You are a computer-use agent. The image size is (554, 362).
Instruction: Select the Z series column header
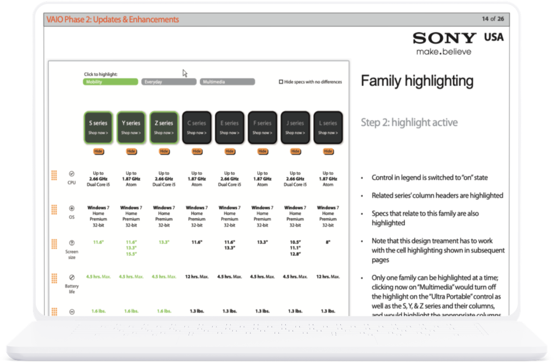[164, 127]
